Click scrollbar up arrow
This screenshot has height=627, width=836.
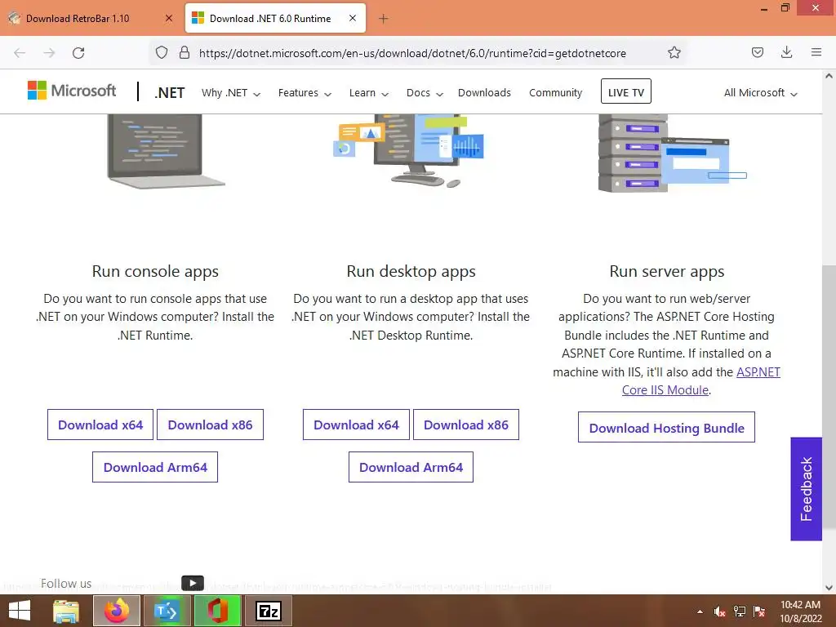tap(829, 76)
